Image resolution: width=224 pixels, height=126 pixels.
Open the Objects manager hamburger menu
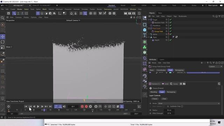149,16
